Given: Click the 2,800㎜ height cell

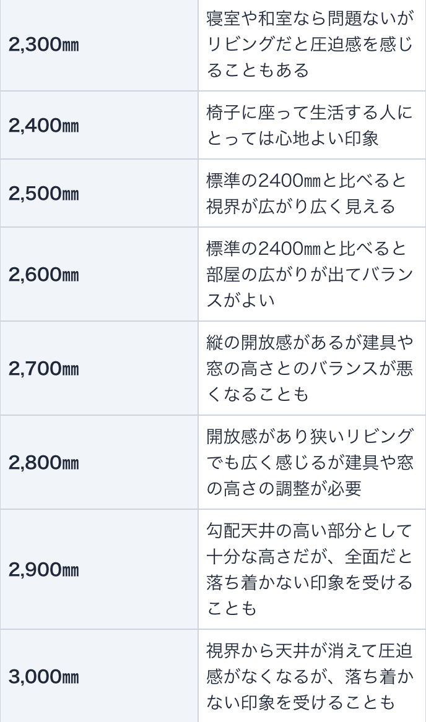Looking at the screenshot, I should tap(43, 462).
